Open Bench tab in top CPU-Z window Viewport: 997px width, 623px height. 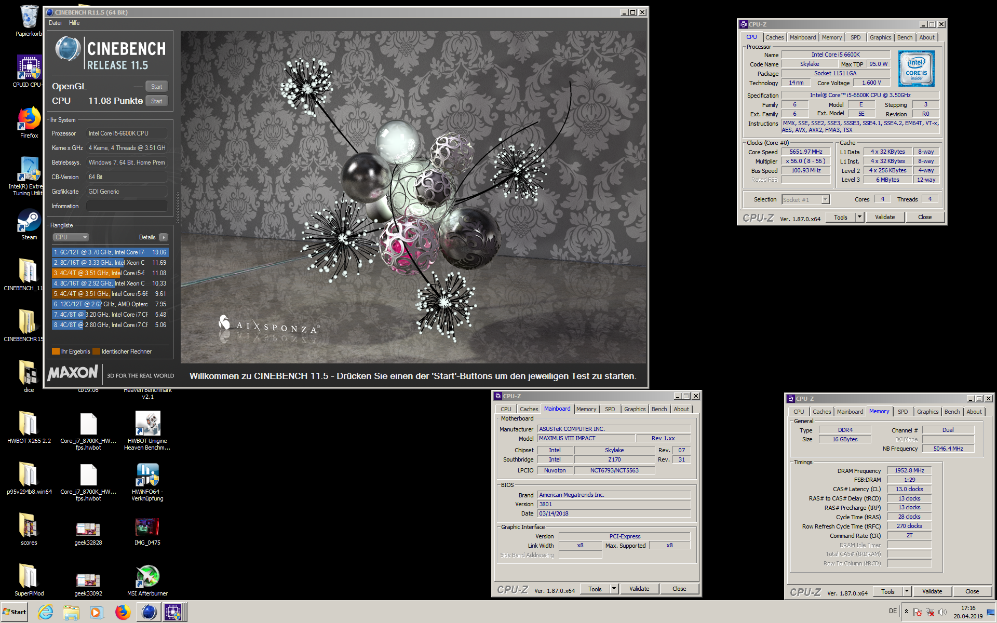pos(905,37)
